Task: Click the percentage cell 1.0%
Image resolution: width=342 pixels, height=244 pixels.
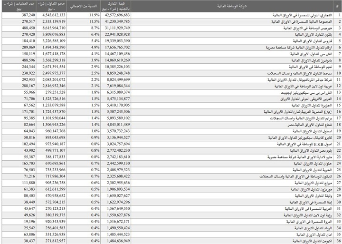Action: 83,131
